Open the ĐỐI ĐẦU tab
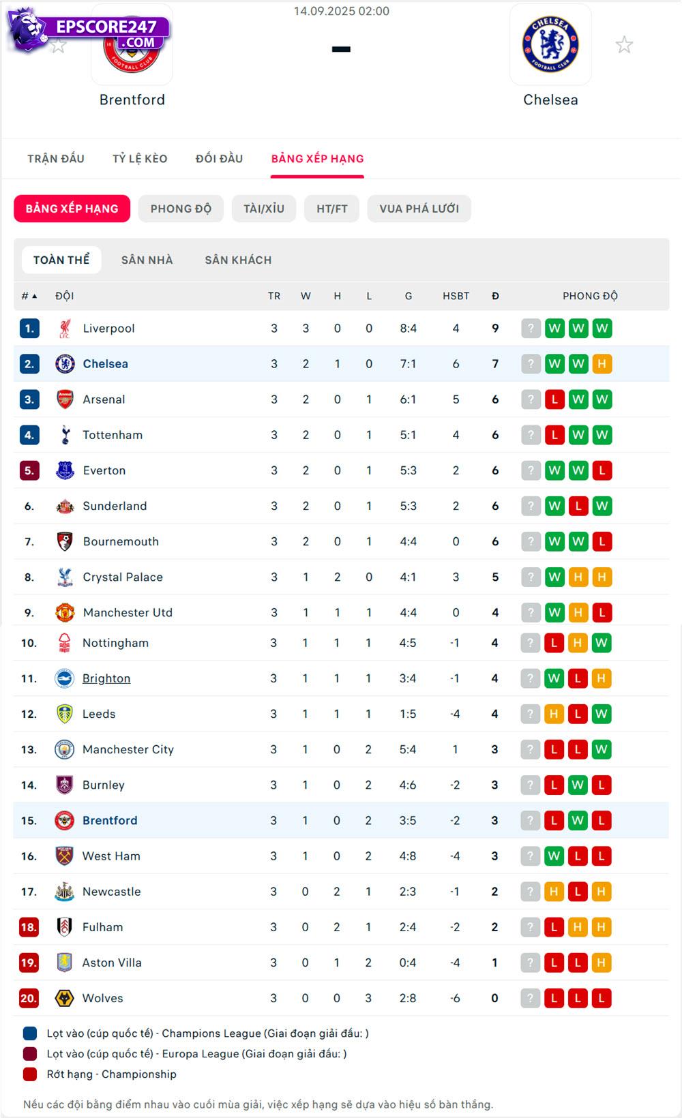 219,159
